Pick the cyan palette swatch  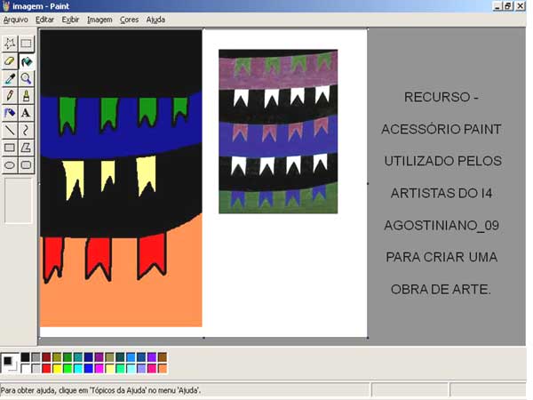78,368
